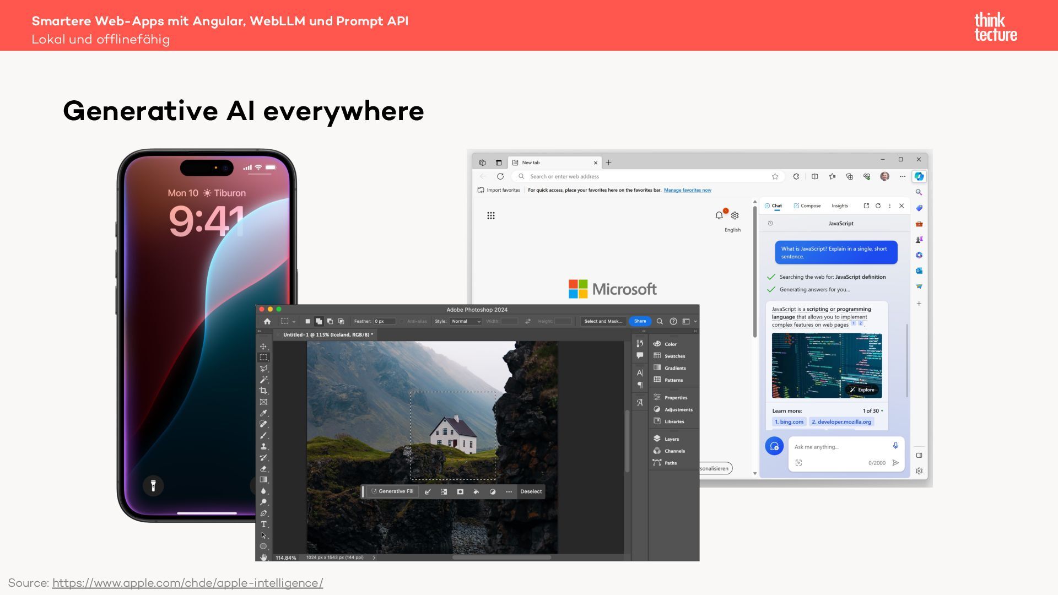The height and width of the screenshot is (595, 1058).
Task: Open the Insights tab in Copilot
Action: pyautogui.click(x=840, y=205)
